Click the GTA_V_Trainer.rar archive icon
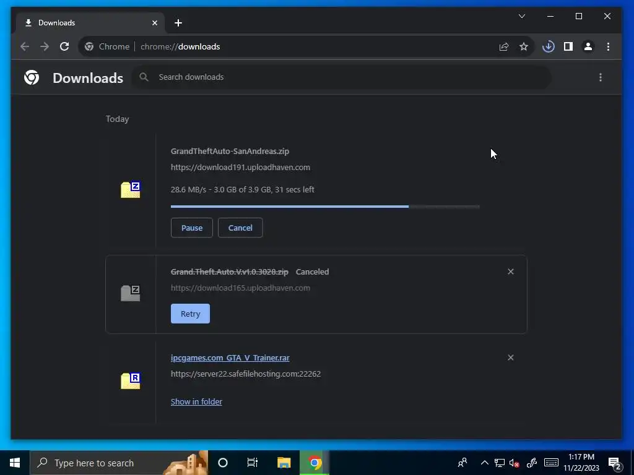This screenshot has height=475, width=634. (x=130, y=380)
